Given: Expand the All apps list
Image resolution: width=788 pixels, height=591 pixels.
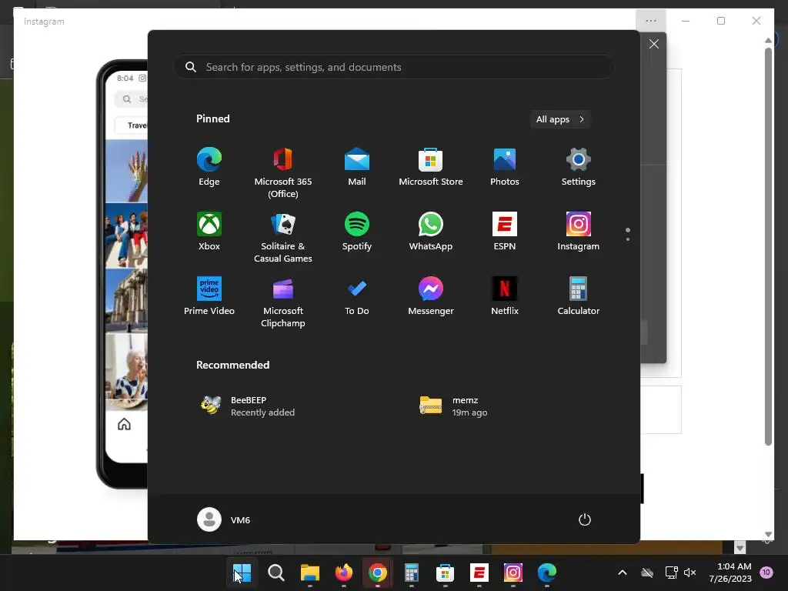Looking at the screenshot, I should [x=560, y=119].
